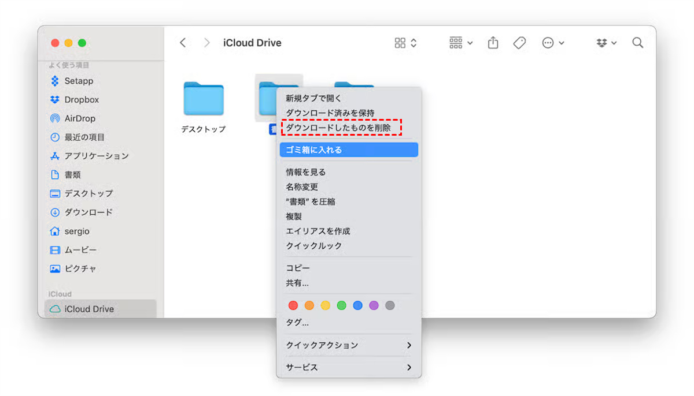694x396 pixels.
Task: Apply the gray tag color
Action: pos(390,305)
